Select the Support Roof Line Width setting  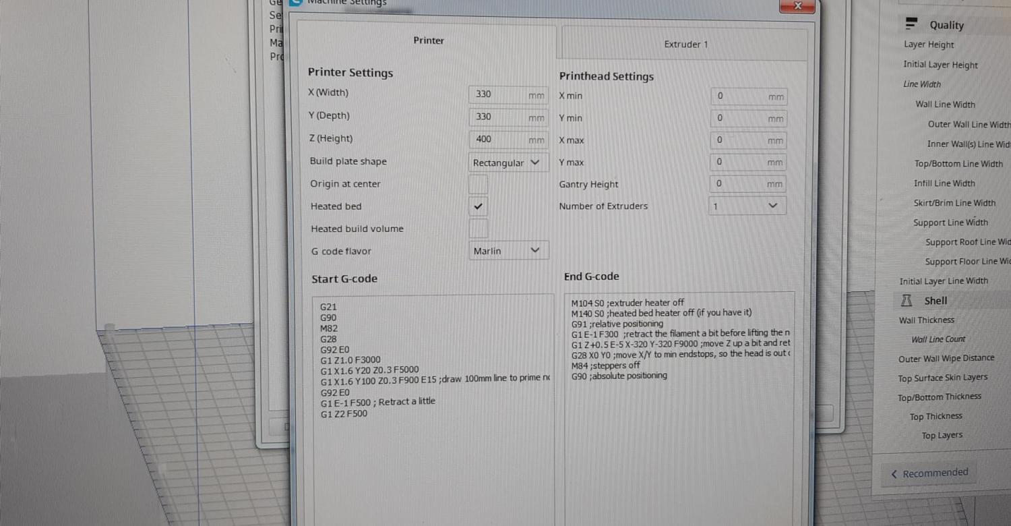968,242
